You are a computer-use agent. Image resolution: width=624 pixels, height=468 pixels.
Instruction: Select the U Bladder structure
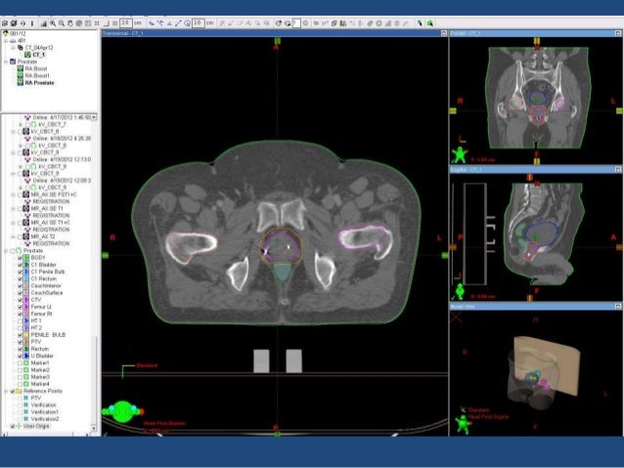(x=42, y=356)
